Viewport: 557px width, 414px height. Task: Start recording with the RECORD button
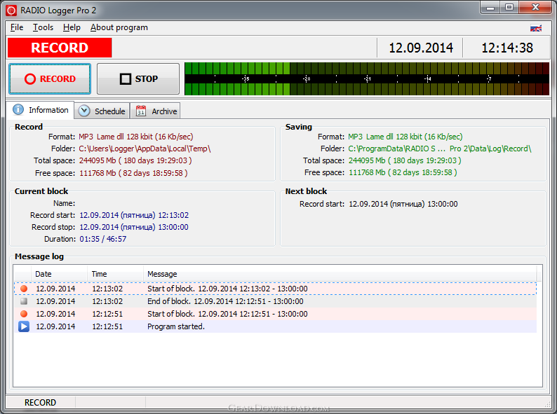click(x=50, y=78)
